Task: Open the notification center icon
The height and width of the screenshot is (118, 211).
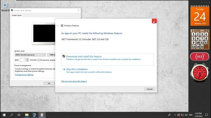Action: click(x=206, y=115)
